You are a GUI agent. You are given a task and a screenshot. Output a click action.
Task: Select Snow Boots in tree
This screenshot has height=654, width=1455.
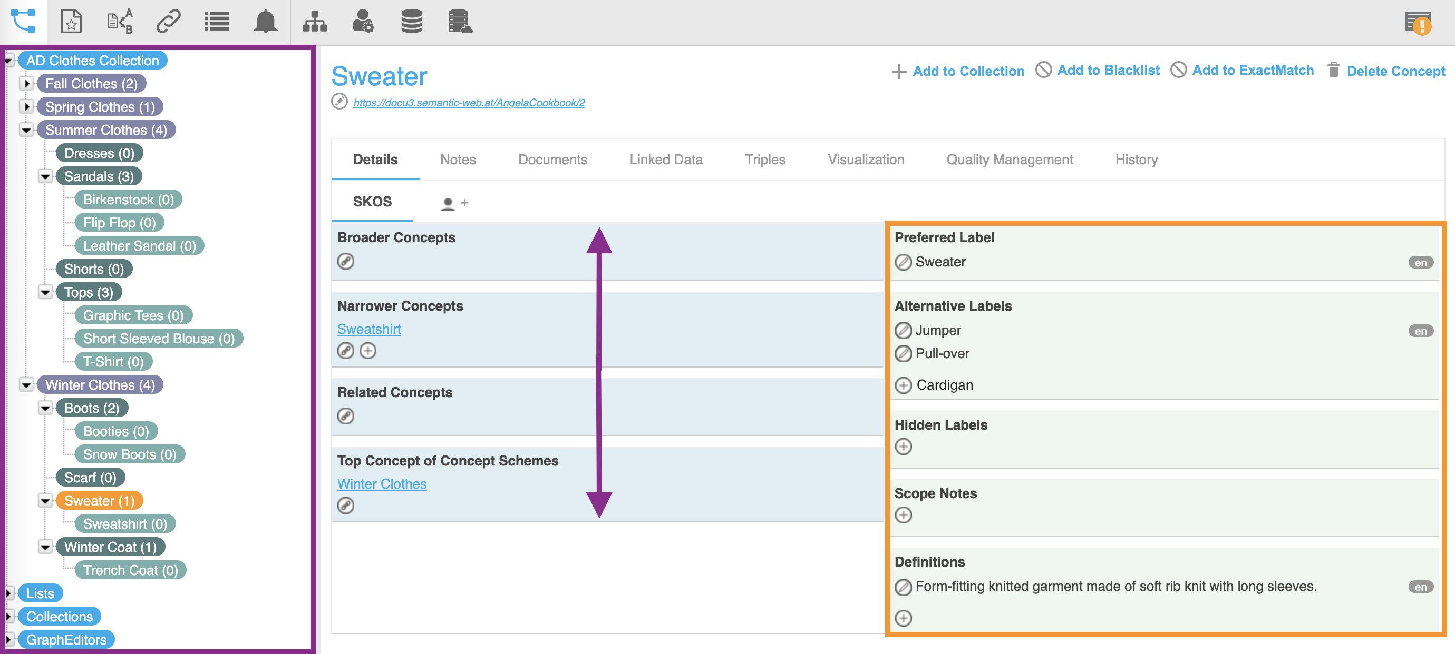[129, 454]
